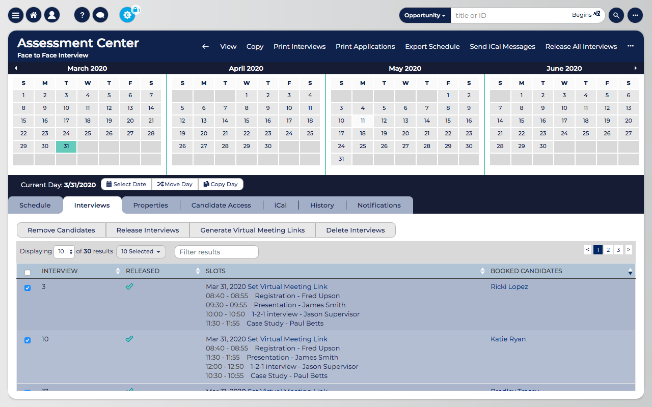Screen dimensions: 652x407
Task: Sort by the Released column arrows
Action: click(198, 271)
